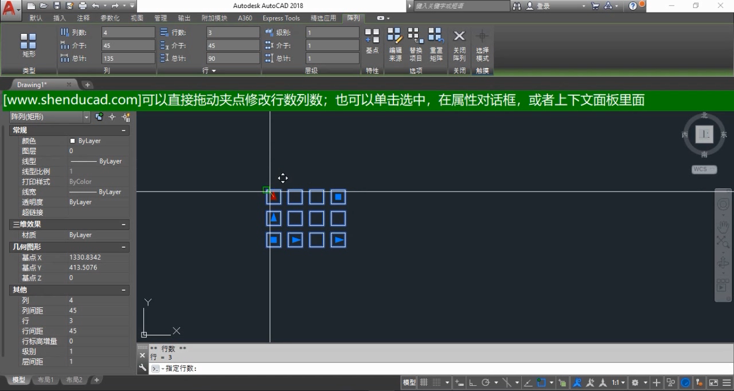
Task: Toggle object snap tracking in status bar
Action: (528, 382)
